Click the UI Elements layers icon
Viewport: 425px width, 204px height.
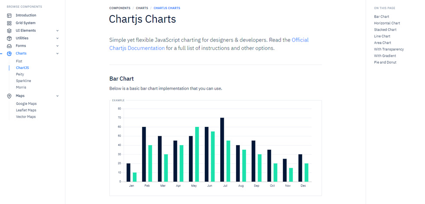point(9,31)
